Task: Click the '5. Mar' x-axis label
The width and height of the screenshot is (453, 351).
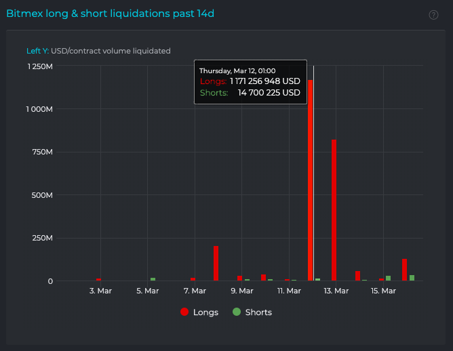Action: pos(148,291)
